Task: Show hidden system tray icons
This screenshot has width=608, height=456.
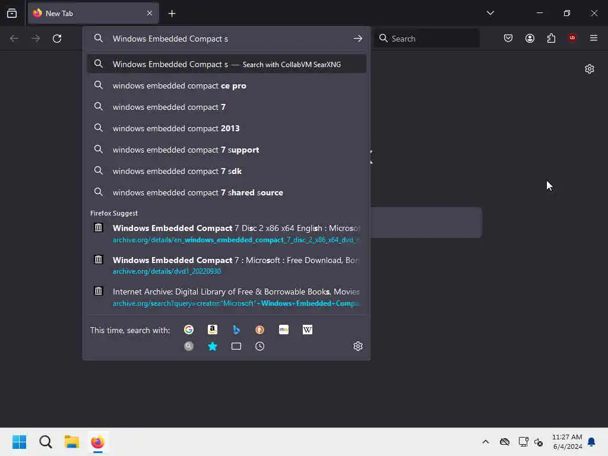Action: coord(486,442)
